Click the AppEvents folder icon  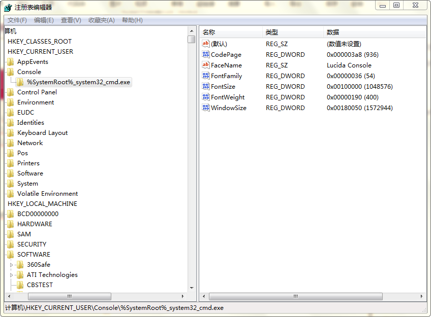11,62
